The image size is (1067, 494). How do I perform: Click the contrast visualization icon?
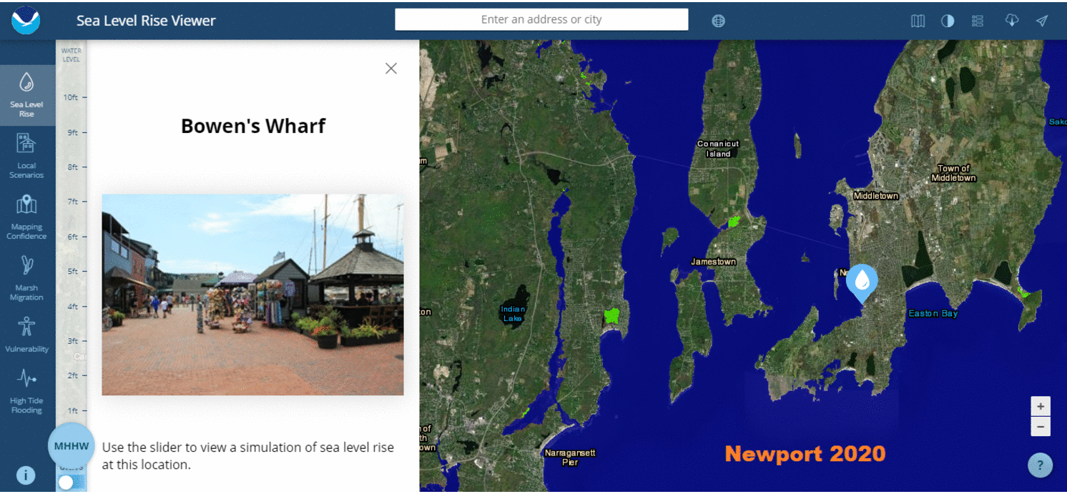(948, 20)
